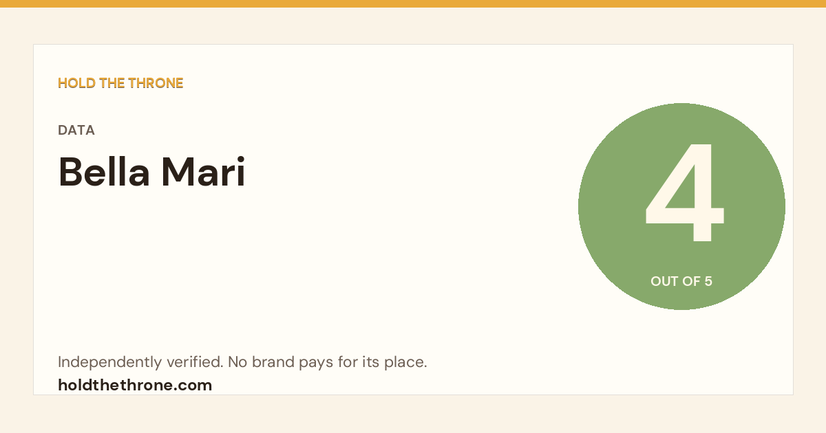Click the word 'Bella' in the title
The width and height of the screenshot is (826, 433).
(104, 172)
